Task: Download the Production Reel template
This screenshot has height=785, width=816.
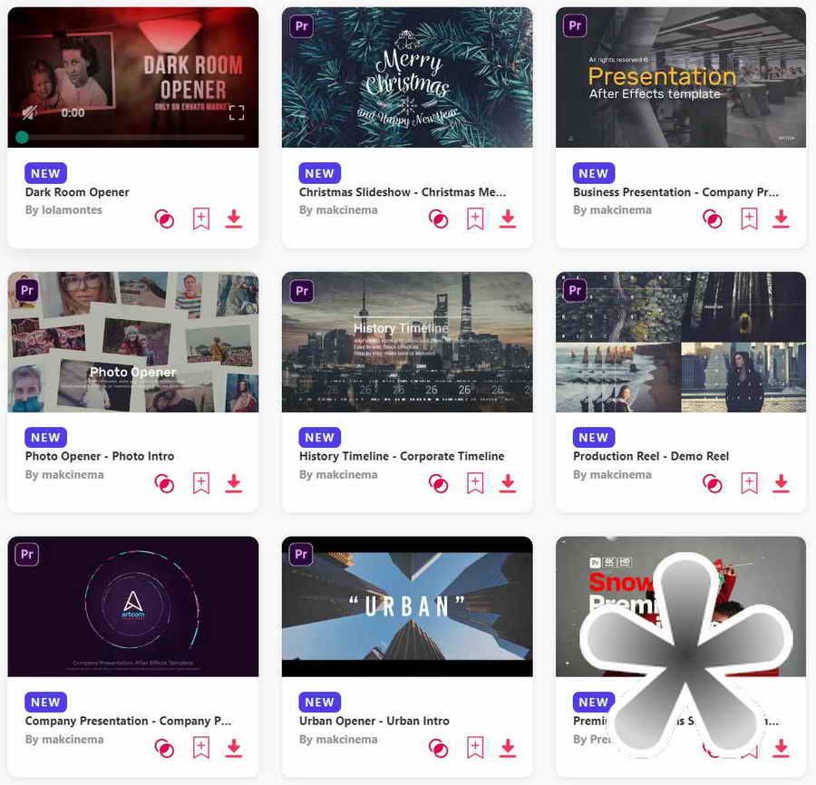Action: click(781, 483)
